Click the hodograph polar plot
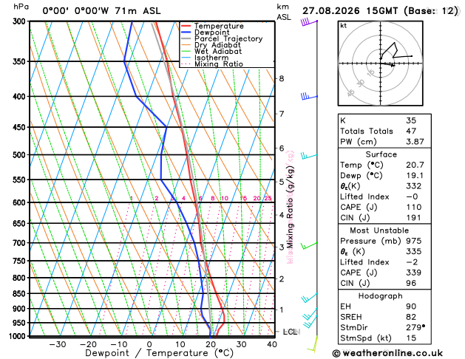Image resolution: width=465 pixels, height=359 pixels. (381, 64)
